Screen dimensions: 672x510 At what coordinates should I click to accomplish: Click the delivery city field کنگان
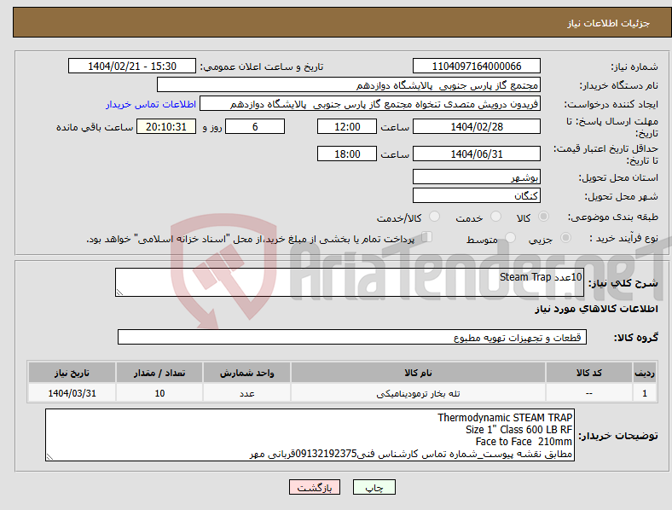point(477,195)
